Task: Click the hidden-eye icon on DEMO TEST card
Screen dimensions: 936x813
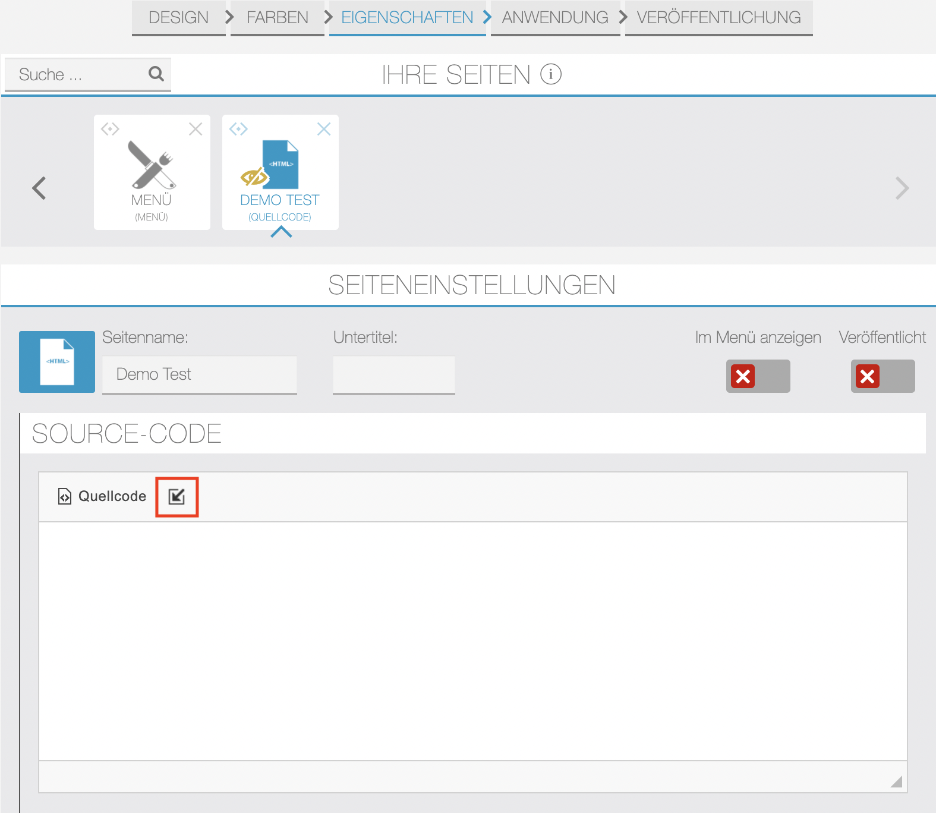Action: [x=255, y=177]
